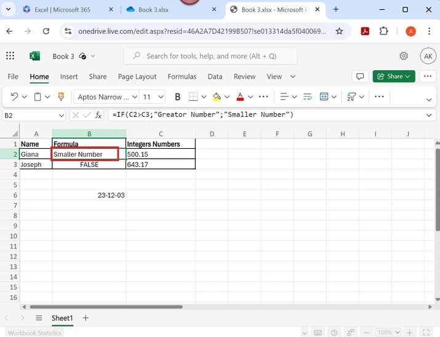Open the Adobe Acrobat extension icon
This screenshot has height=337, width=440.
pos(365,31)
